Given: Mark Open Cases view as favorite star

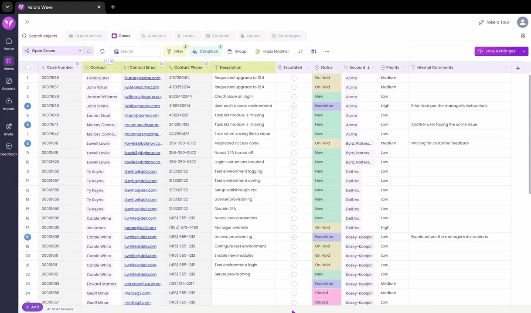Looking at the screenshot, I should pyautogui.click(x=89, y=51).
